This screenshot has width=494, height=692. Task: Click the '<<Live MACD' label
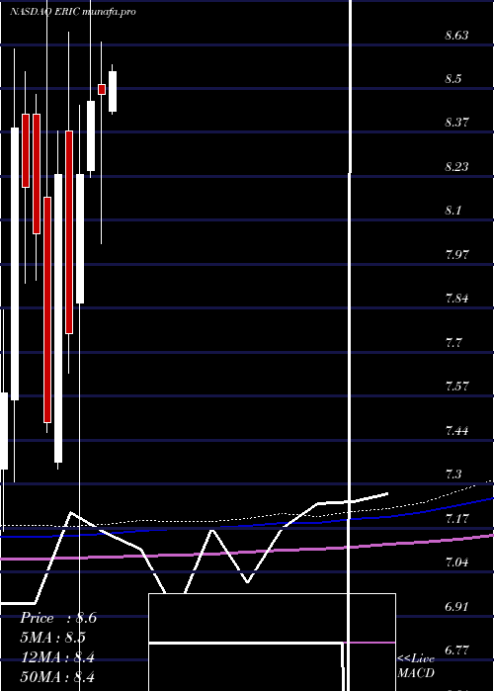[416, 666]
